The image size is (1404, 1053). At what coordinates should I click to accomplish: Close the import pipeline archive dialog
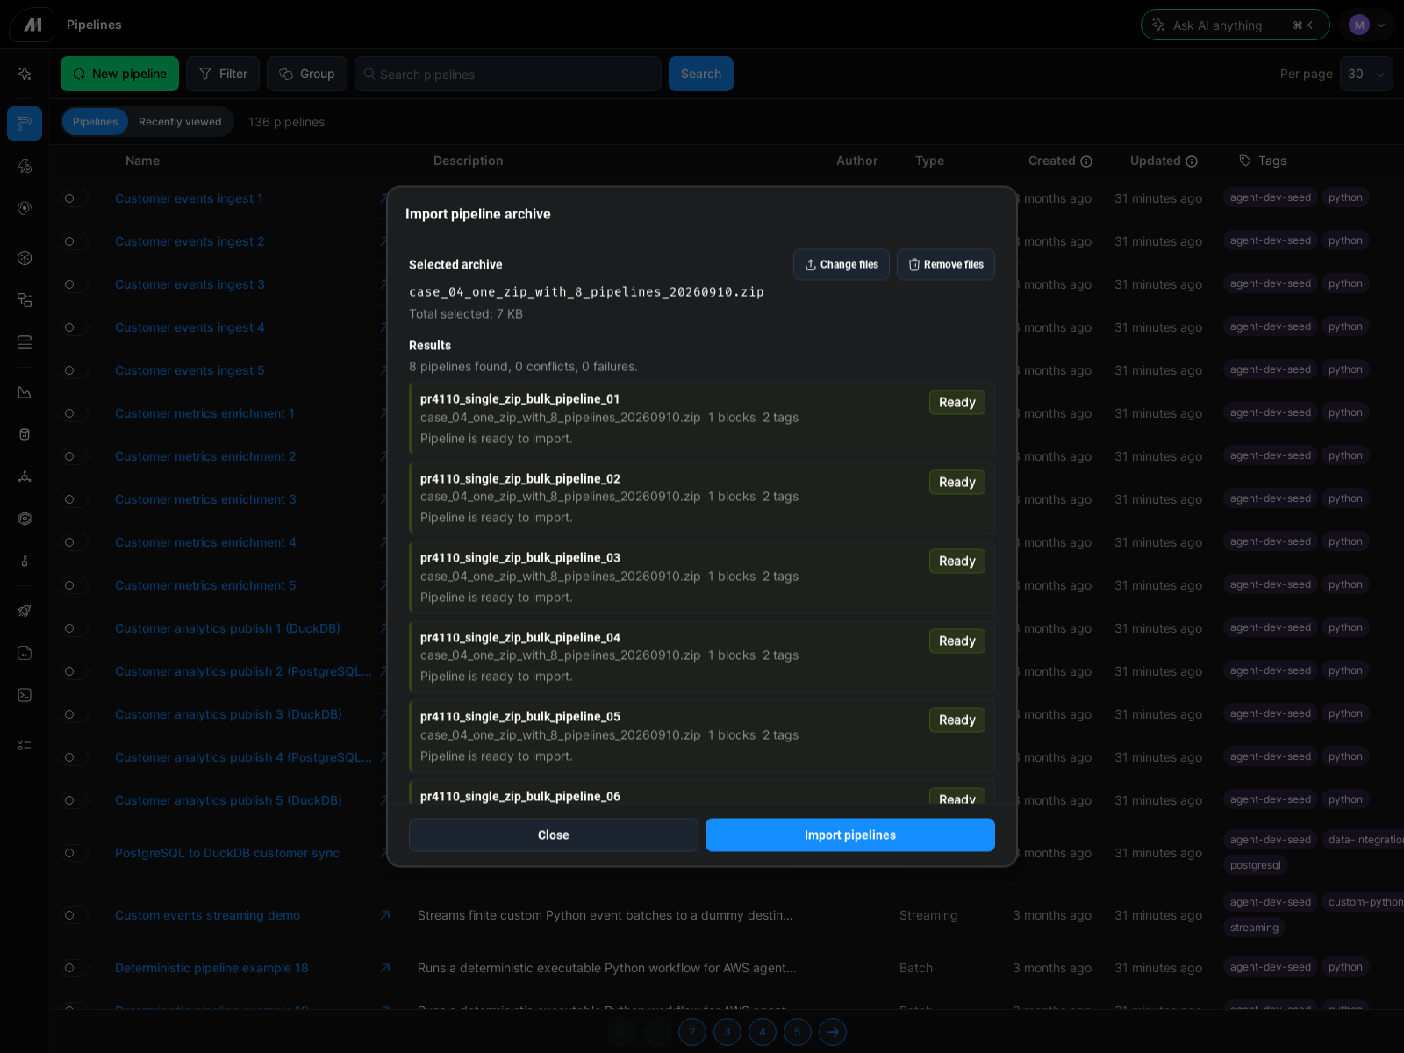[x=554, y=835]
